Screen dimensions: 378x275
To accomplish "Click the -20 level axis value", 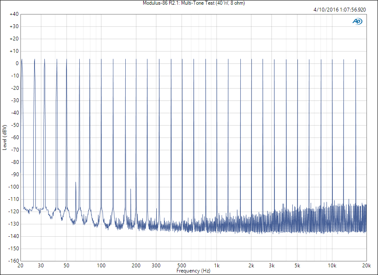I will coord(15,88).
